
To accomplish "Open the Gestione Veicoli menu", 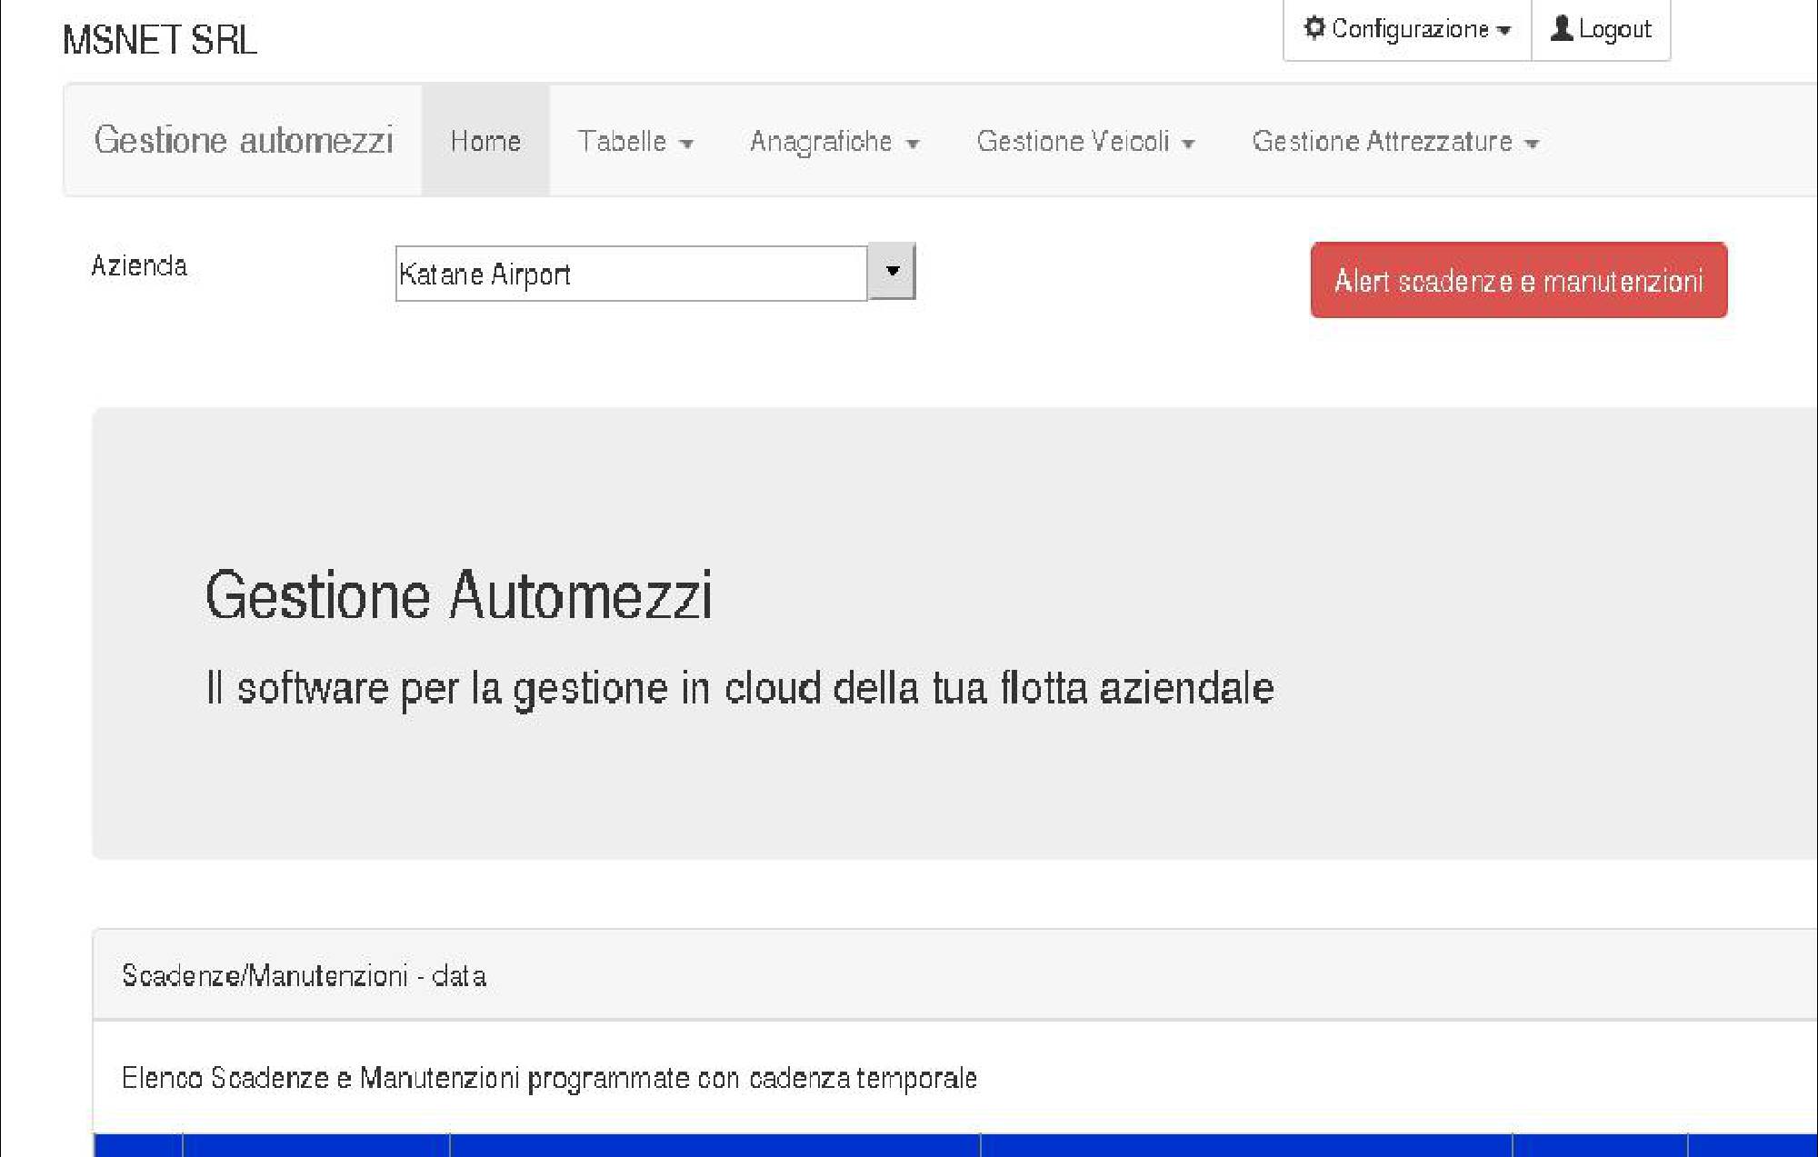I will point(1085,141).
